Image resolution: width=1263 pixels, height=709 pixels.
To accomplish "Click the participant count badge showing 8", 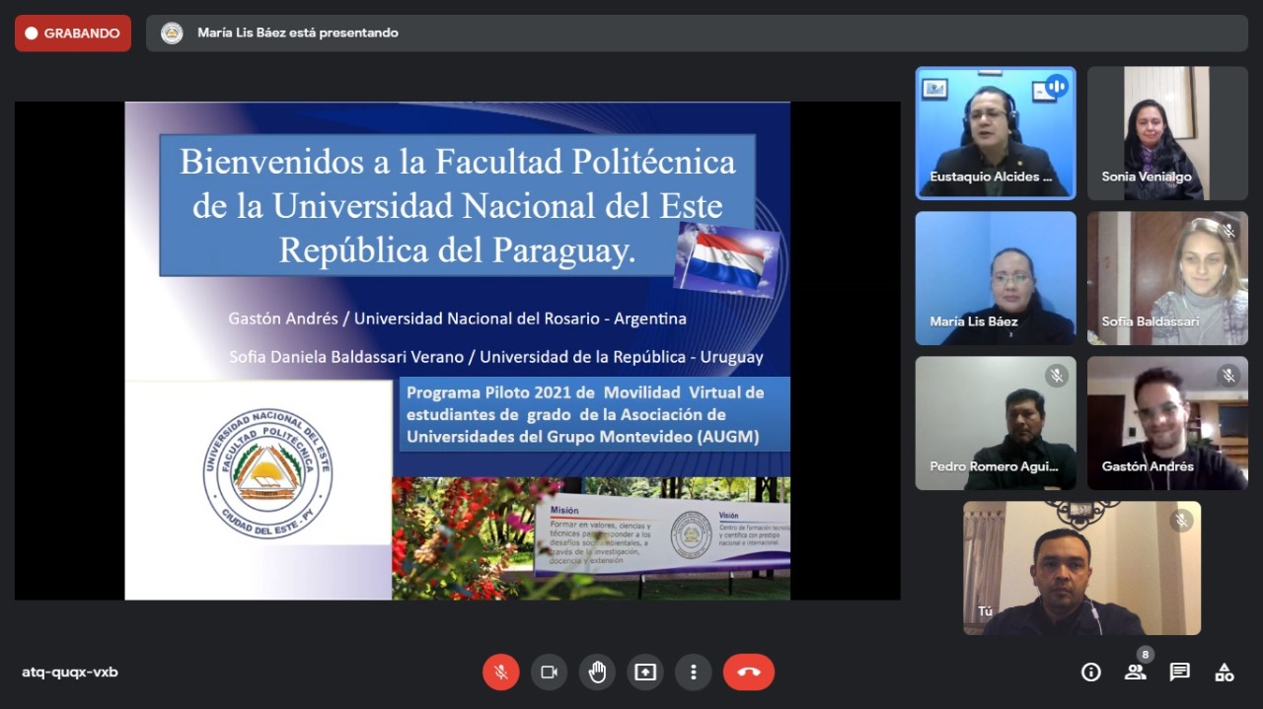I will (1145, 655).
